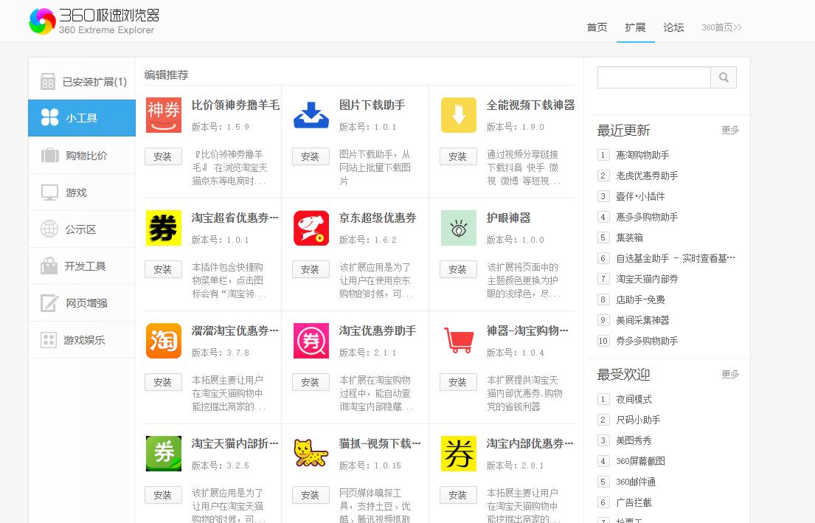
Task: Select the 购物比价 sidebar category
Action: point(81,155)
